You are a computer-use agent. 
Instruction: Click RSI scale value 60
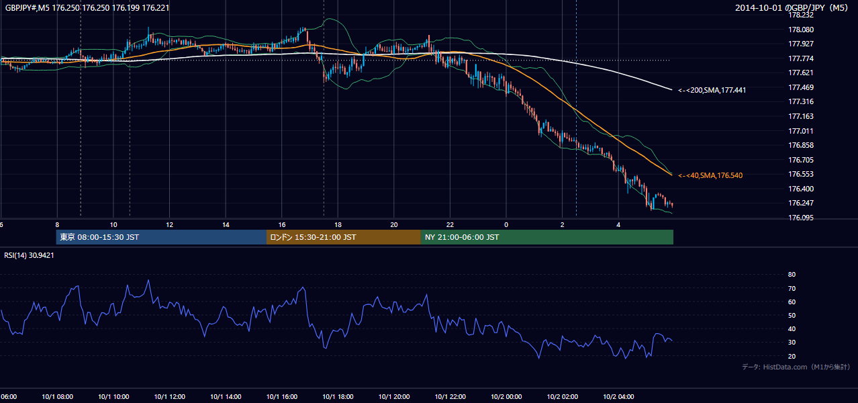click(792, 302)
